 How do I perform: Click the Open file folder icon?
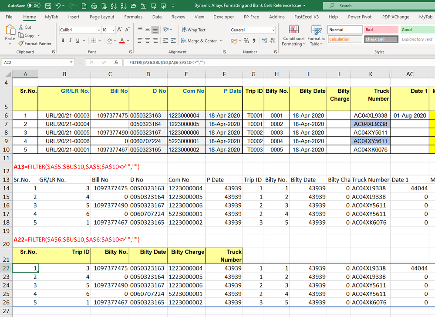point(133,6)
